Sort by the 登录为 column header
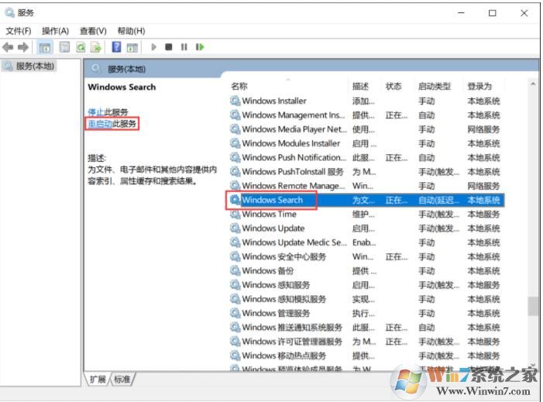 (x=479, y=86)
